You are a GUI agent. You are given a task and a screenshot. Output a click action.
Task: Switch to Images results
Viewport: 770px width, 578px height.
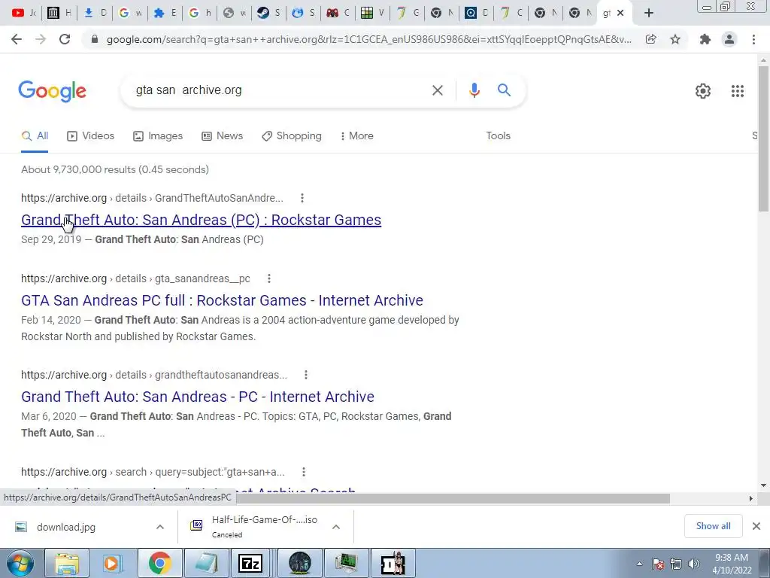point(158,136)
